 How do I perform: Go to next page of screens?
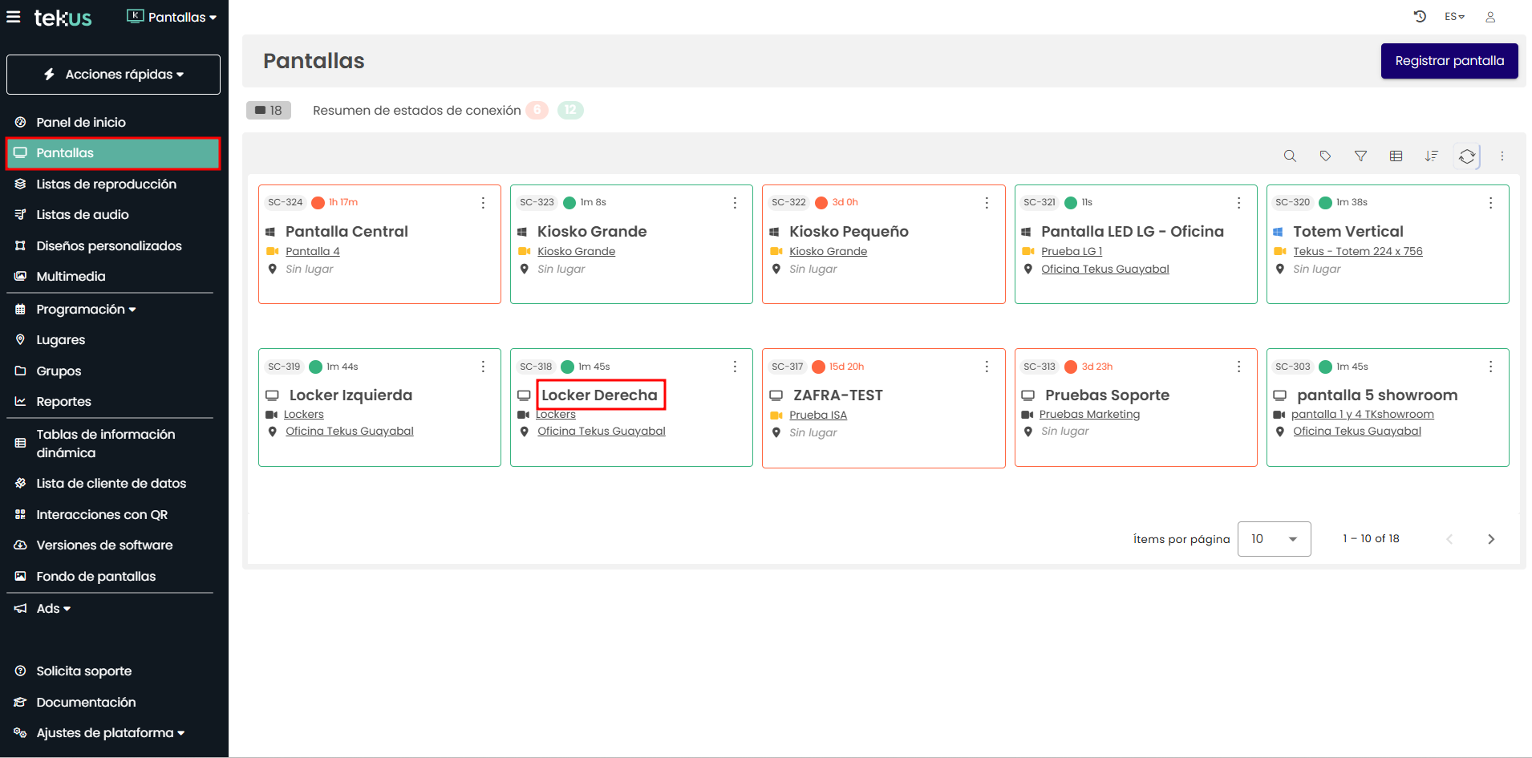[1490, 539]
